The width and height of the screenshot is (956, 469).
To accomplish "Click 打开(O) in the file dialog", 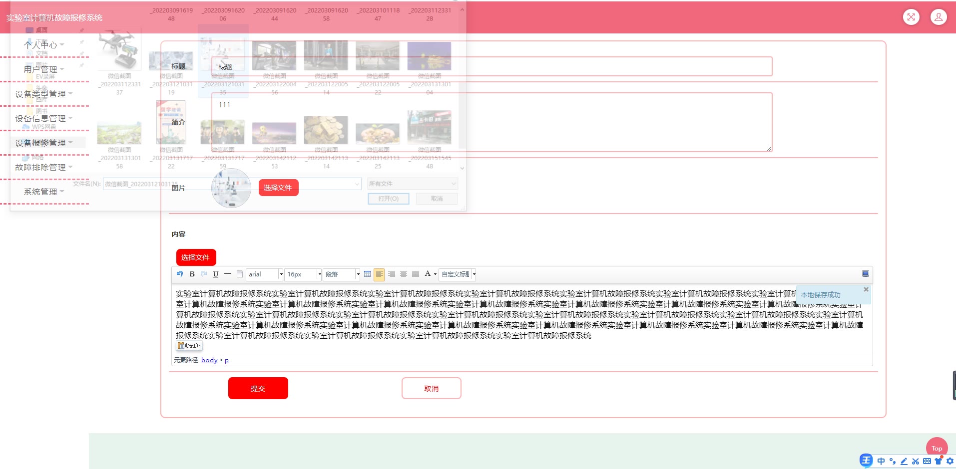I will coord(389,199).
